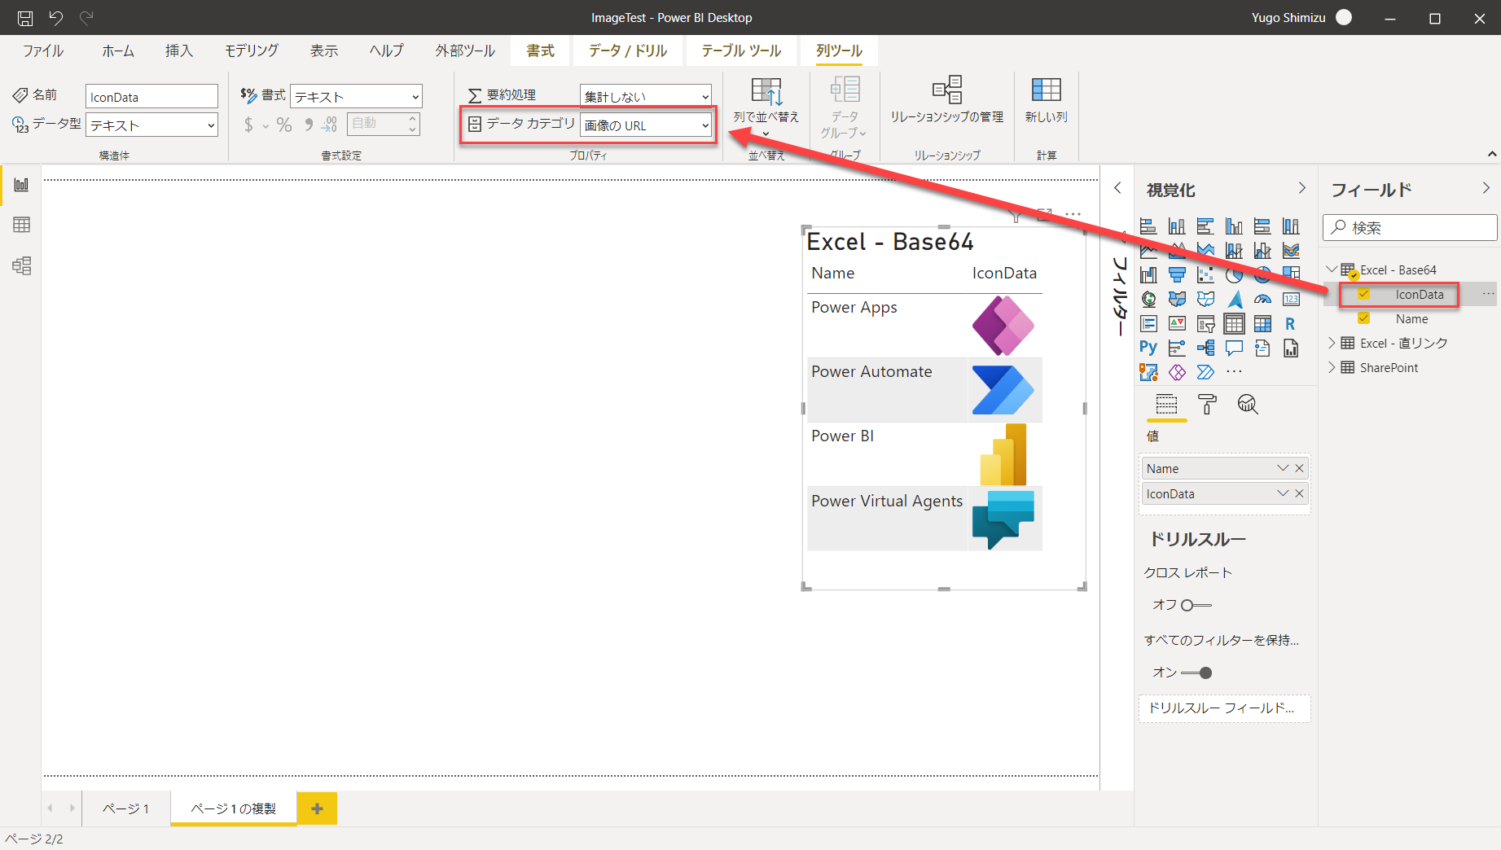
Task: Choose the key influencers visual
Action: (x=1177, y=348)
